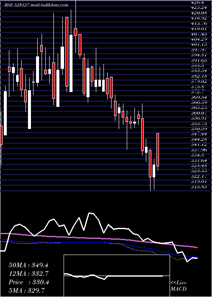Click the 50MA : 349.4 readout
The image size is (212, 297).
click(x=29, y=265)
